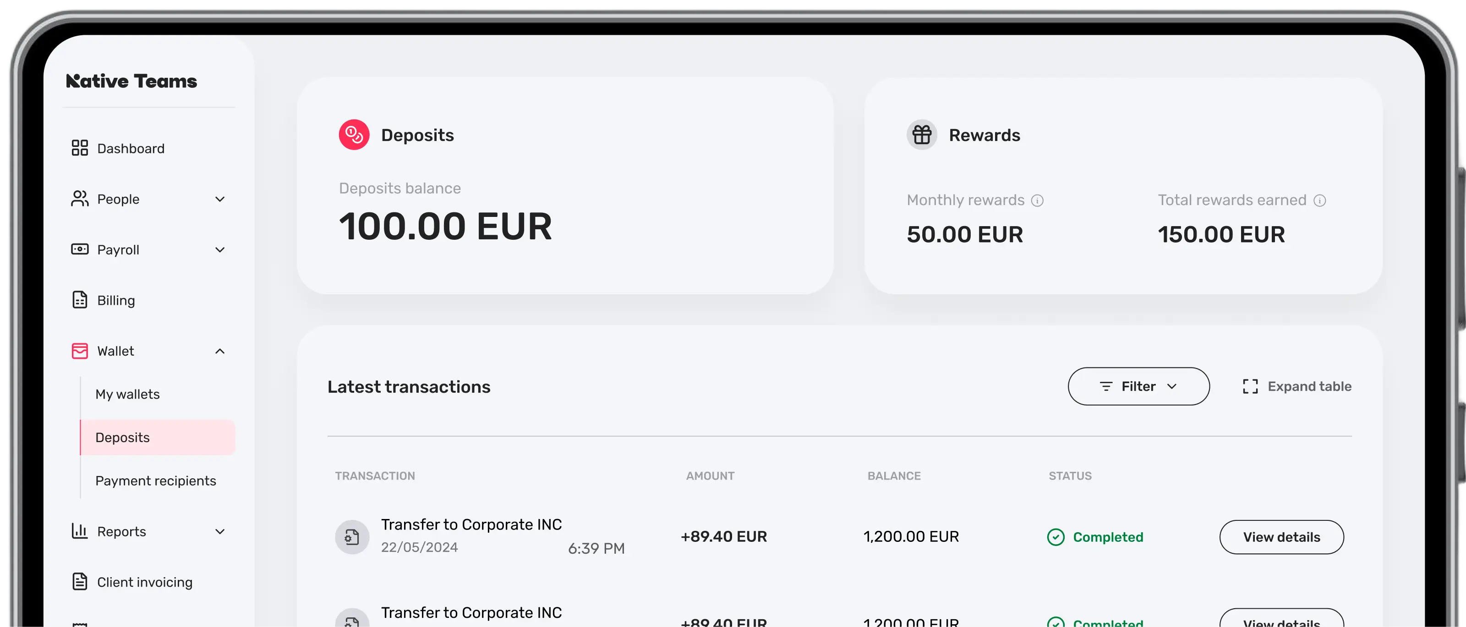Image resolution: width=1466 pixels, height=627 pixels.
Task: Click the Payroll cash icon
Action: (x=80, y=249)
